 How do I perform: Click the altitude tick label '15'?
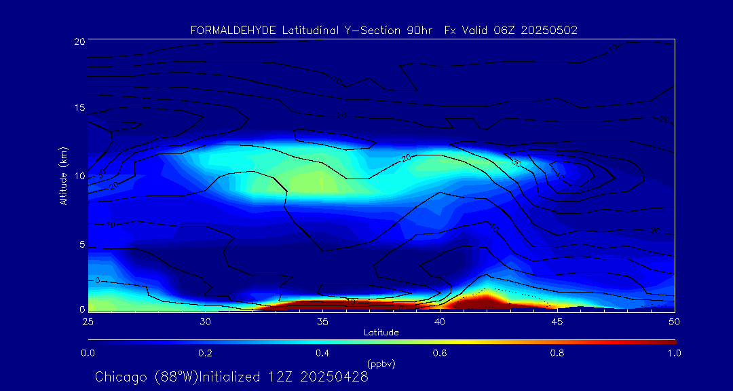point(79,107)
